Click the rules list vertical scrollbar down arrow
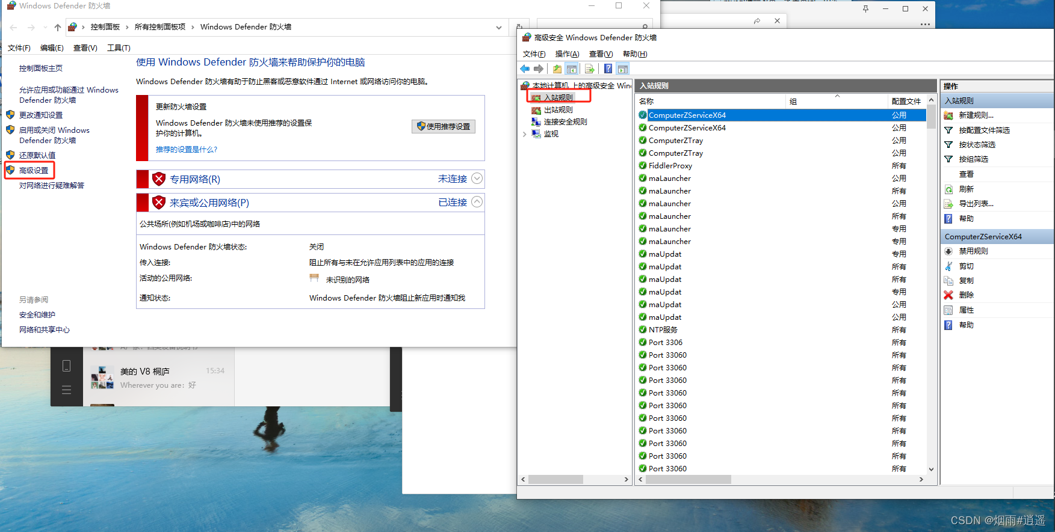This screenshot has width=1055, height=532. [931, 469]
